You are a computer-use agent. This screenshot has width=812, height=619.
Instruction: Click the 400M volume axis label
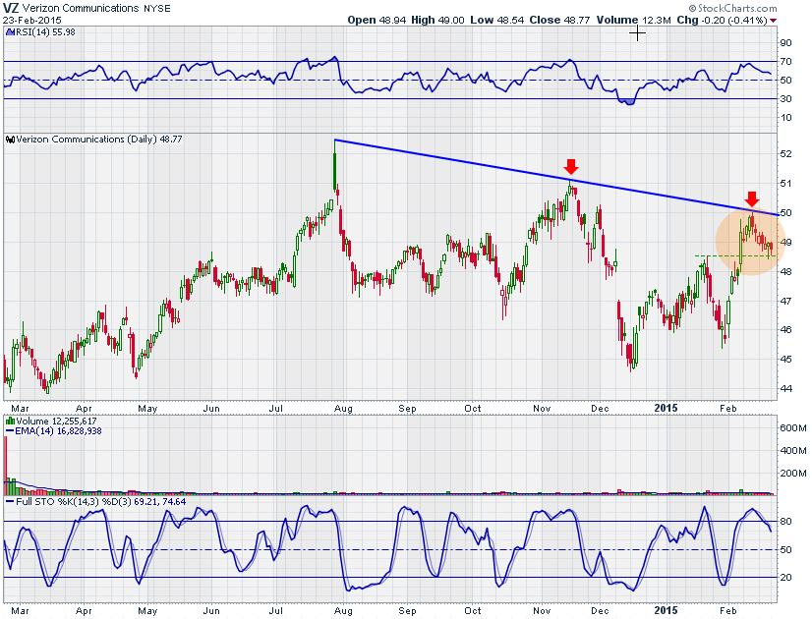(x=793, y=451)
